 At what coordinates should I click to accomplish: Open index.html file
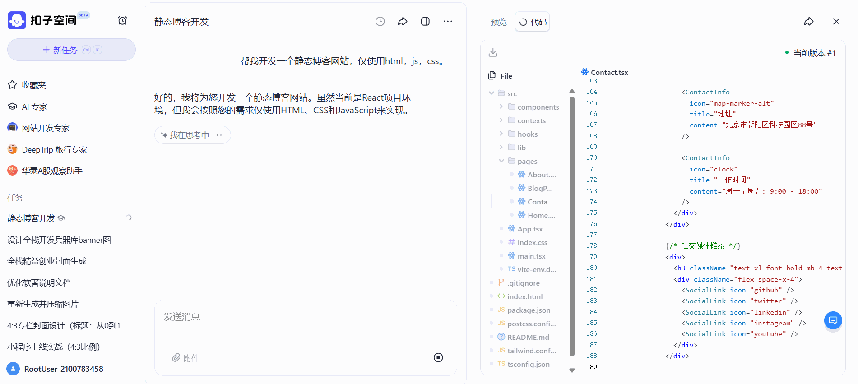[x=520, y=296]
